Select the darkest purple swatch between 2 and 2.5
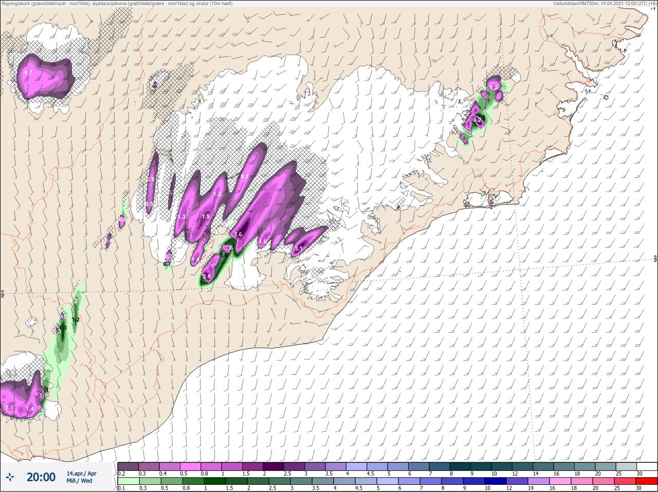Screen dimensions: 658x492 coord(275,466)
